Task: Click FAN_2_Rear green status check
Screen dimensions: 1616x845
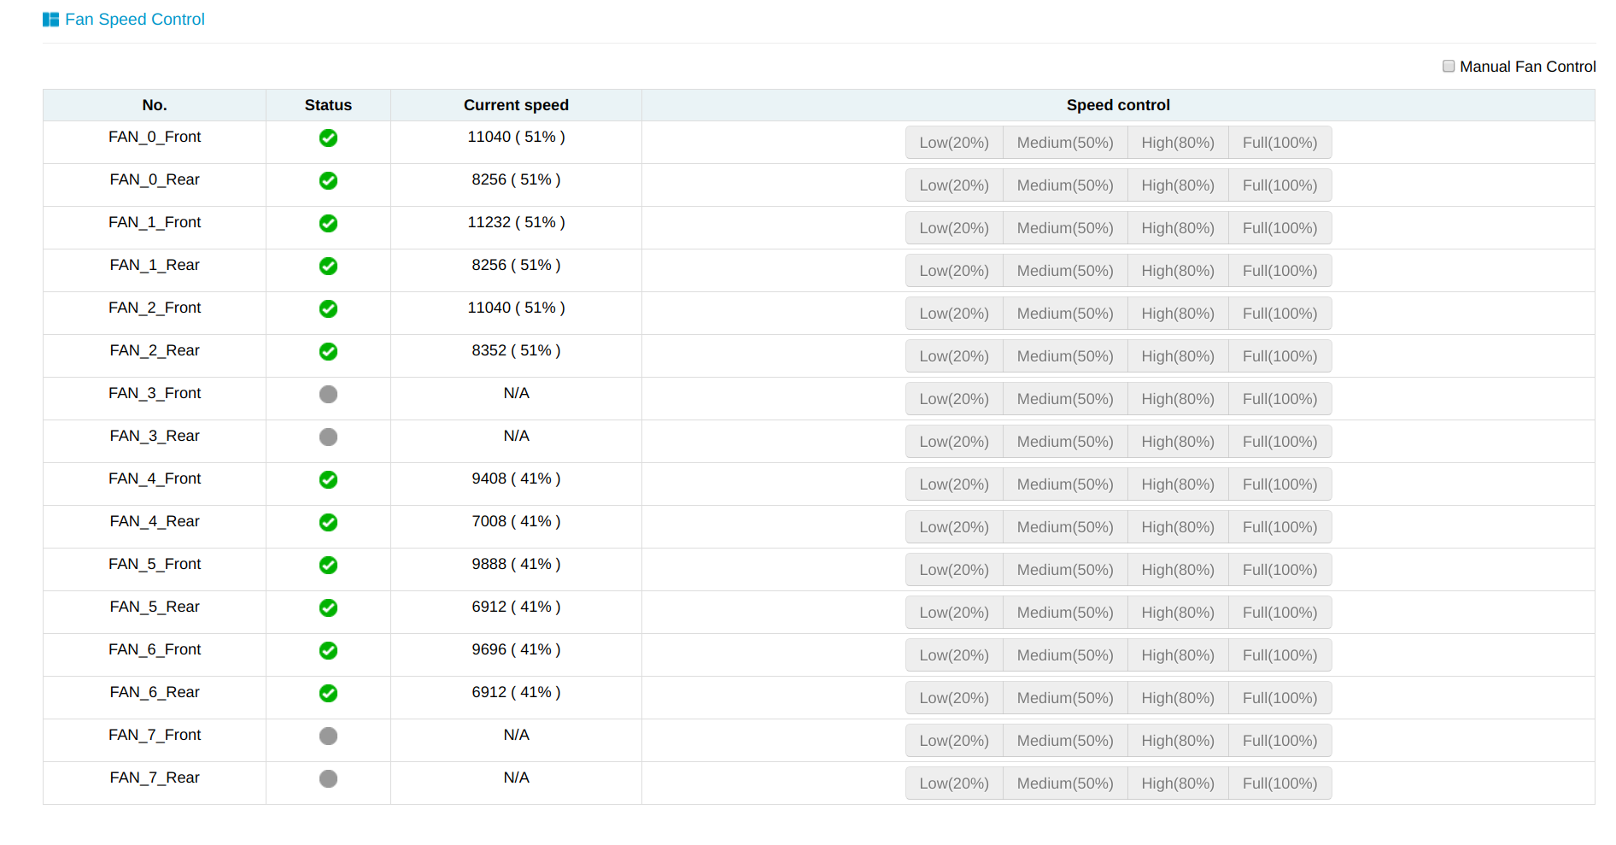Action: (x=328, y=351)
